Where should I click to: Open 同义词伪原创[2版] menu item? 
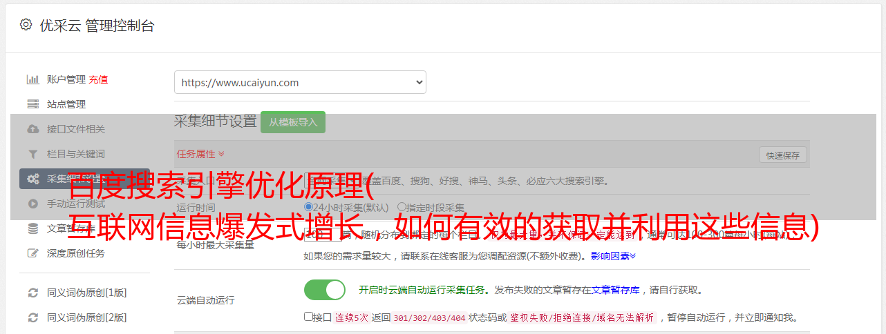[x=86, y=317]
